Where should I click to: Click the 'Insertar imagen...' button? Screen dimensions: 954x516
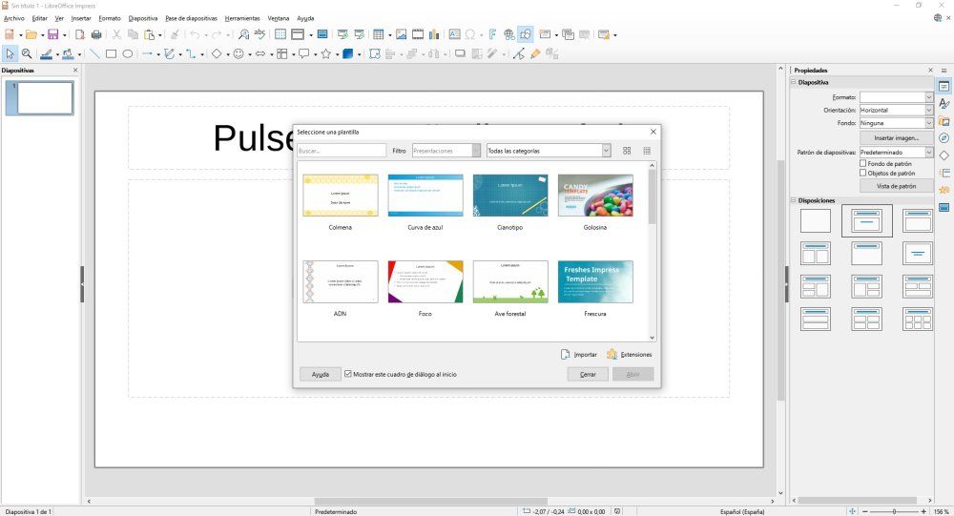(x=896, y=138)
